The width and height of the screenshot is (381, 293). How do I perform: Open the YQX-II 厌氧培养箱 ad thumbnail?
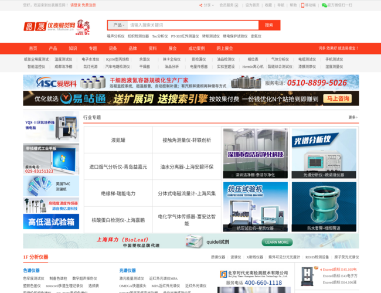coord(51,127)
